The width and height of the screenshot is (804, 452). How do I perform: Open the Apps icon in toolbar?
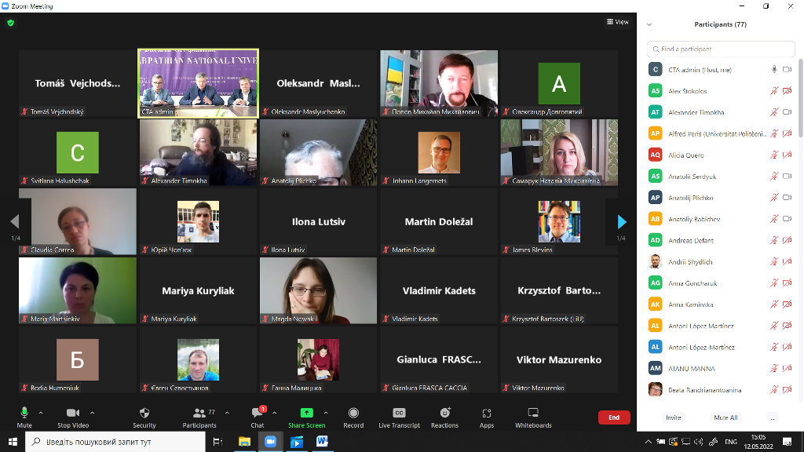click(x=487, y=414)
